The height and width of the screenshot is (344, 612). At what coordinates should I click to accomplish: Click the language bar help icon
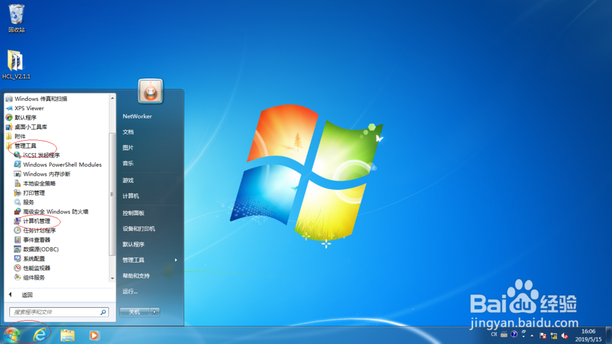pyautogui.click(x=514, y=334)
